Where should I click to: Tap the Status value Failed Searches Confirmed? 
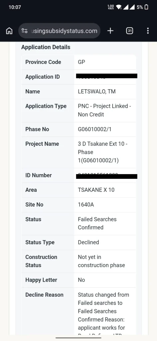97,223
